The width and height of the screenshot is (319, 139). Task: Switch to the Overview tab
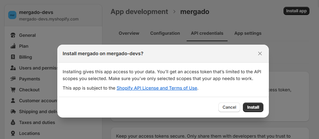tap(129, 33)
